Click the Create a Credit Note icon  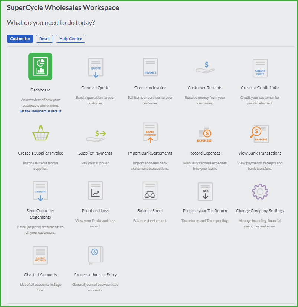pyautogui.click(x=260, y=68)
